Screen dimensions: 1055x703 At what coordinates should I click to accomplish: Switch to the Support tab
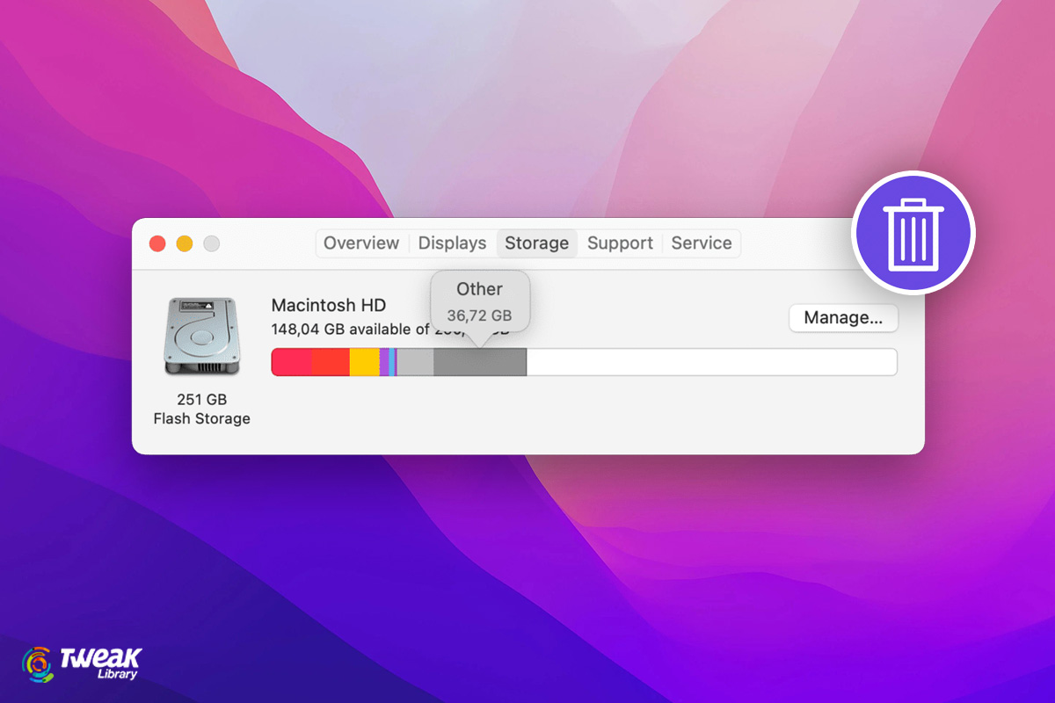pyautogui.click(x=620, y=243)
